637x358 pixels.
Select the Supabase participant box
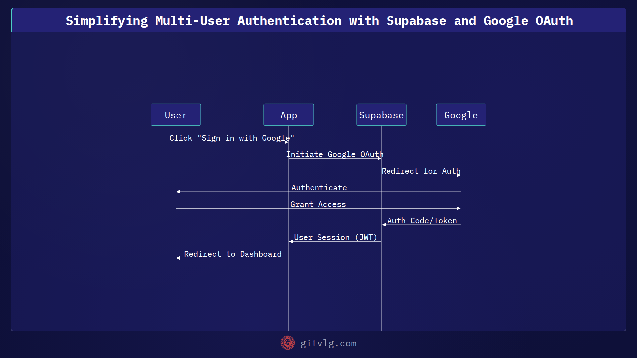tap(382, 115)
